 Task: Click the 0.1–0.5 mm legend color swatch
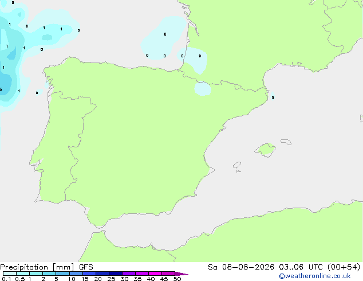click(x=10, y=274)
